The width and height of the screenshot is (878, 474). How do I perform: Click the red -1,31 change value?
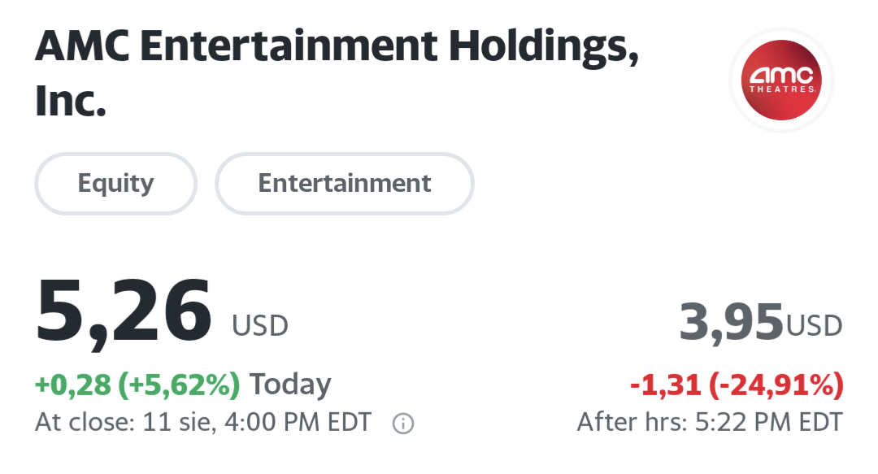pos(666,385)
